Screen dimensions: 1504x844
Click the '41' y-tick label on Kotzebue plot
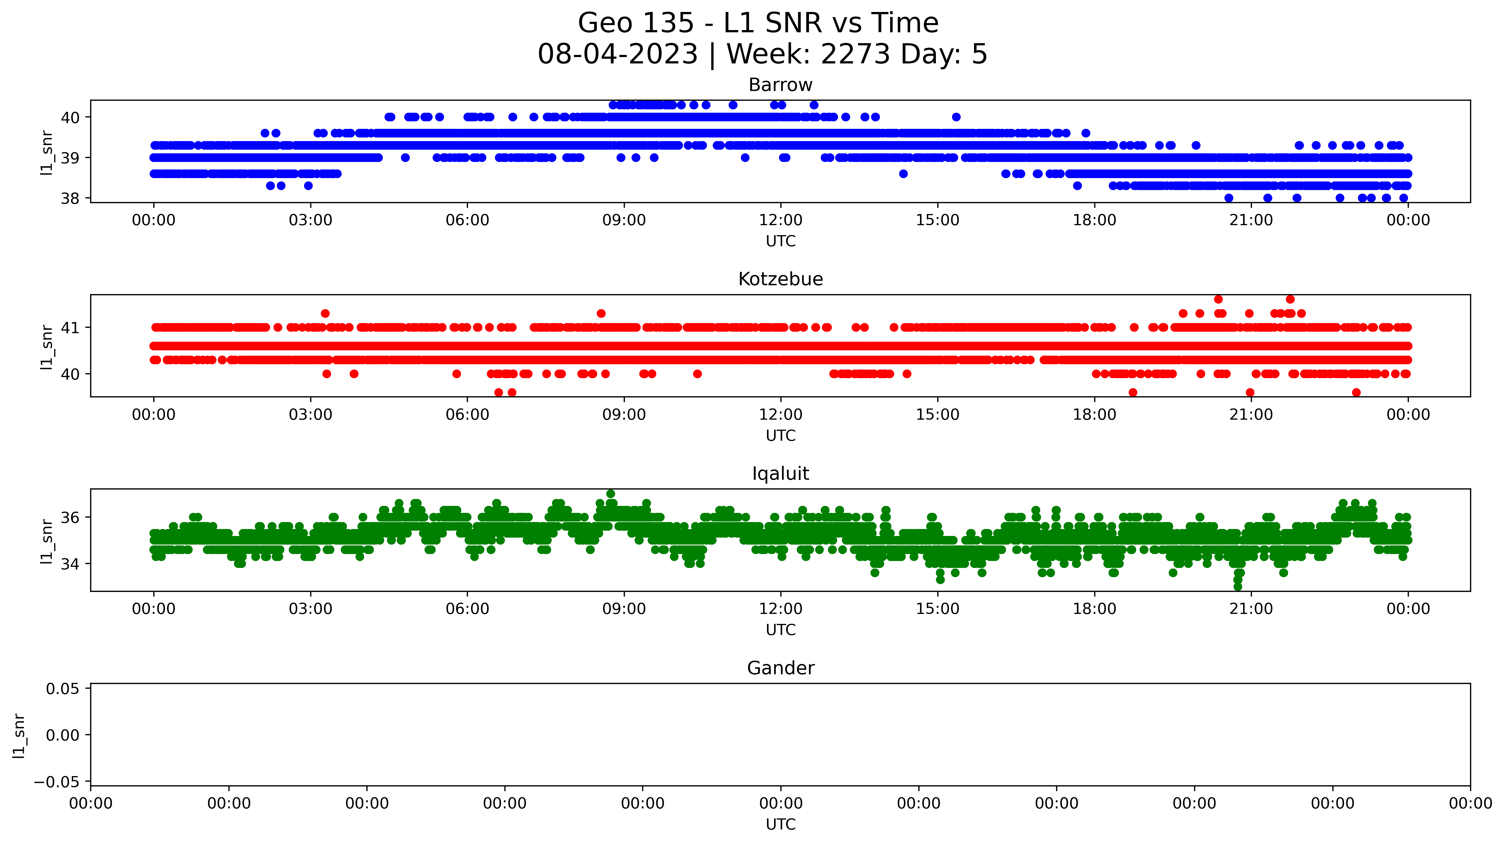coord(71,328)
